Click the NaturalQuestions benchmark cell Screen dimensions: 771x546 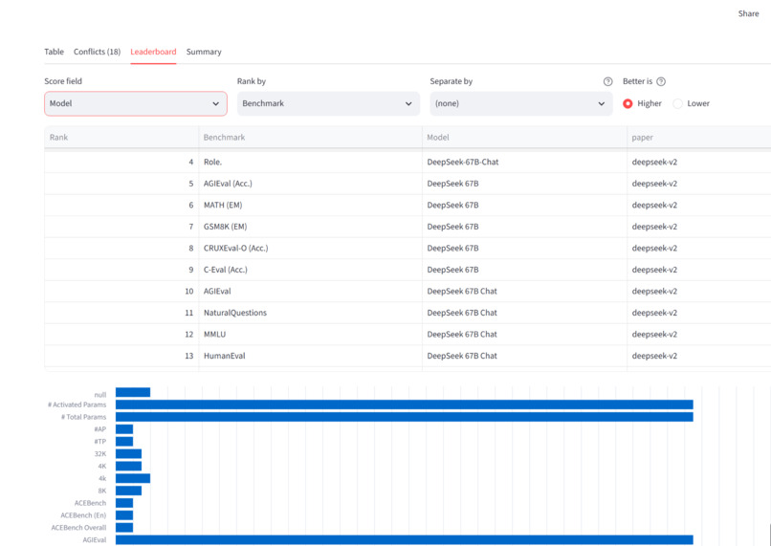point(310,313)
